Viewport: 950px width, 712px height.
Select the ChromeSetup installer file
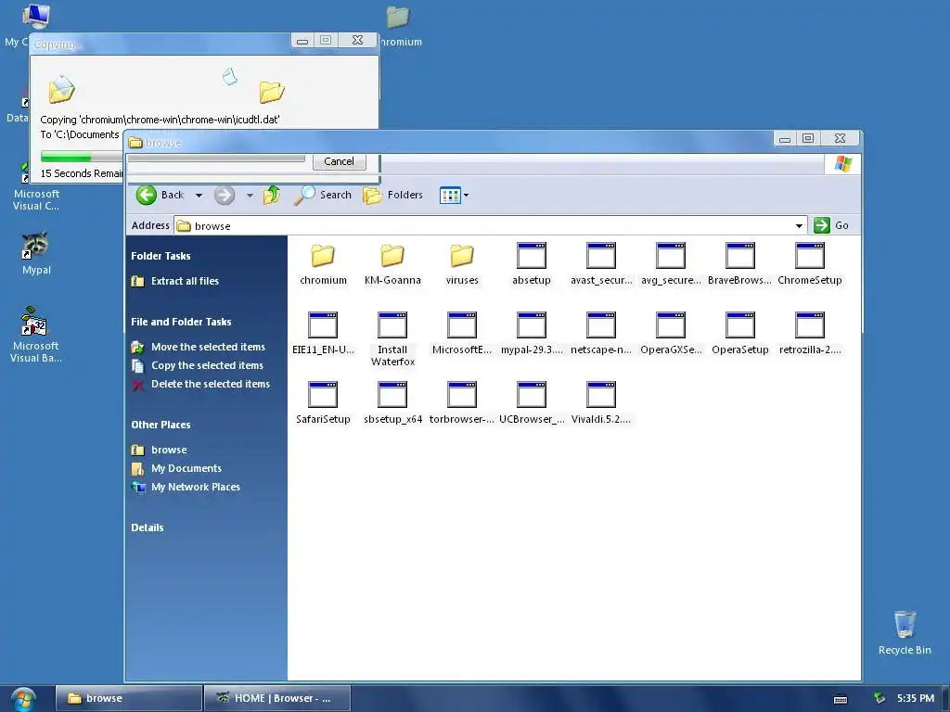point(809,264)
